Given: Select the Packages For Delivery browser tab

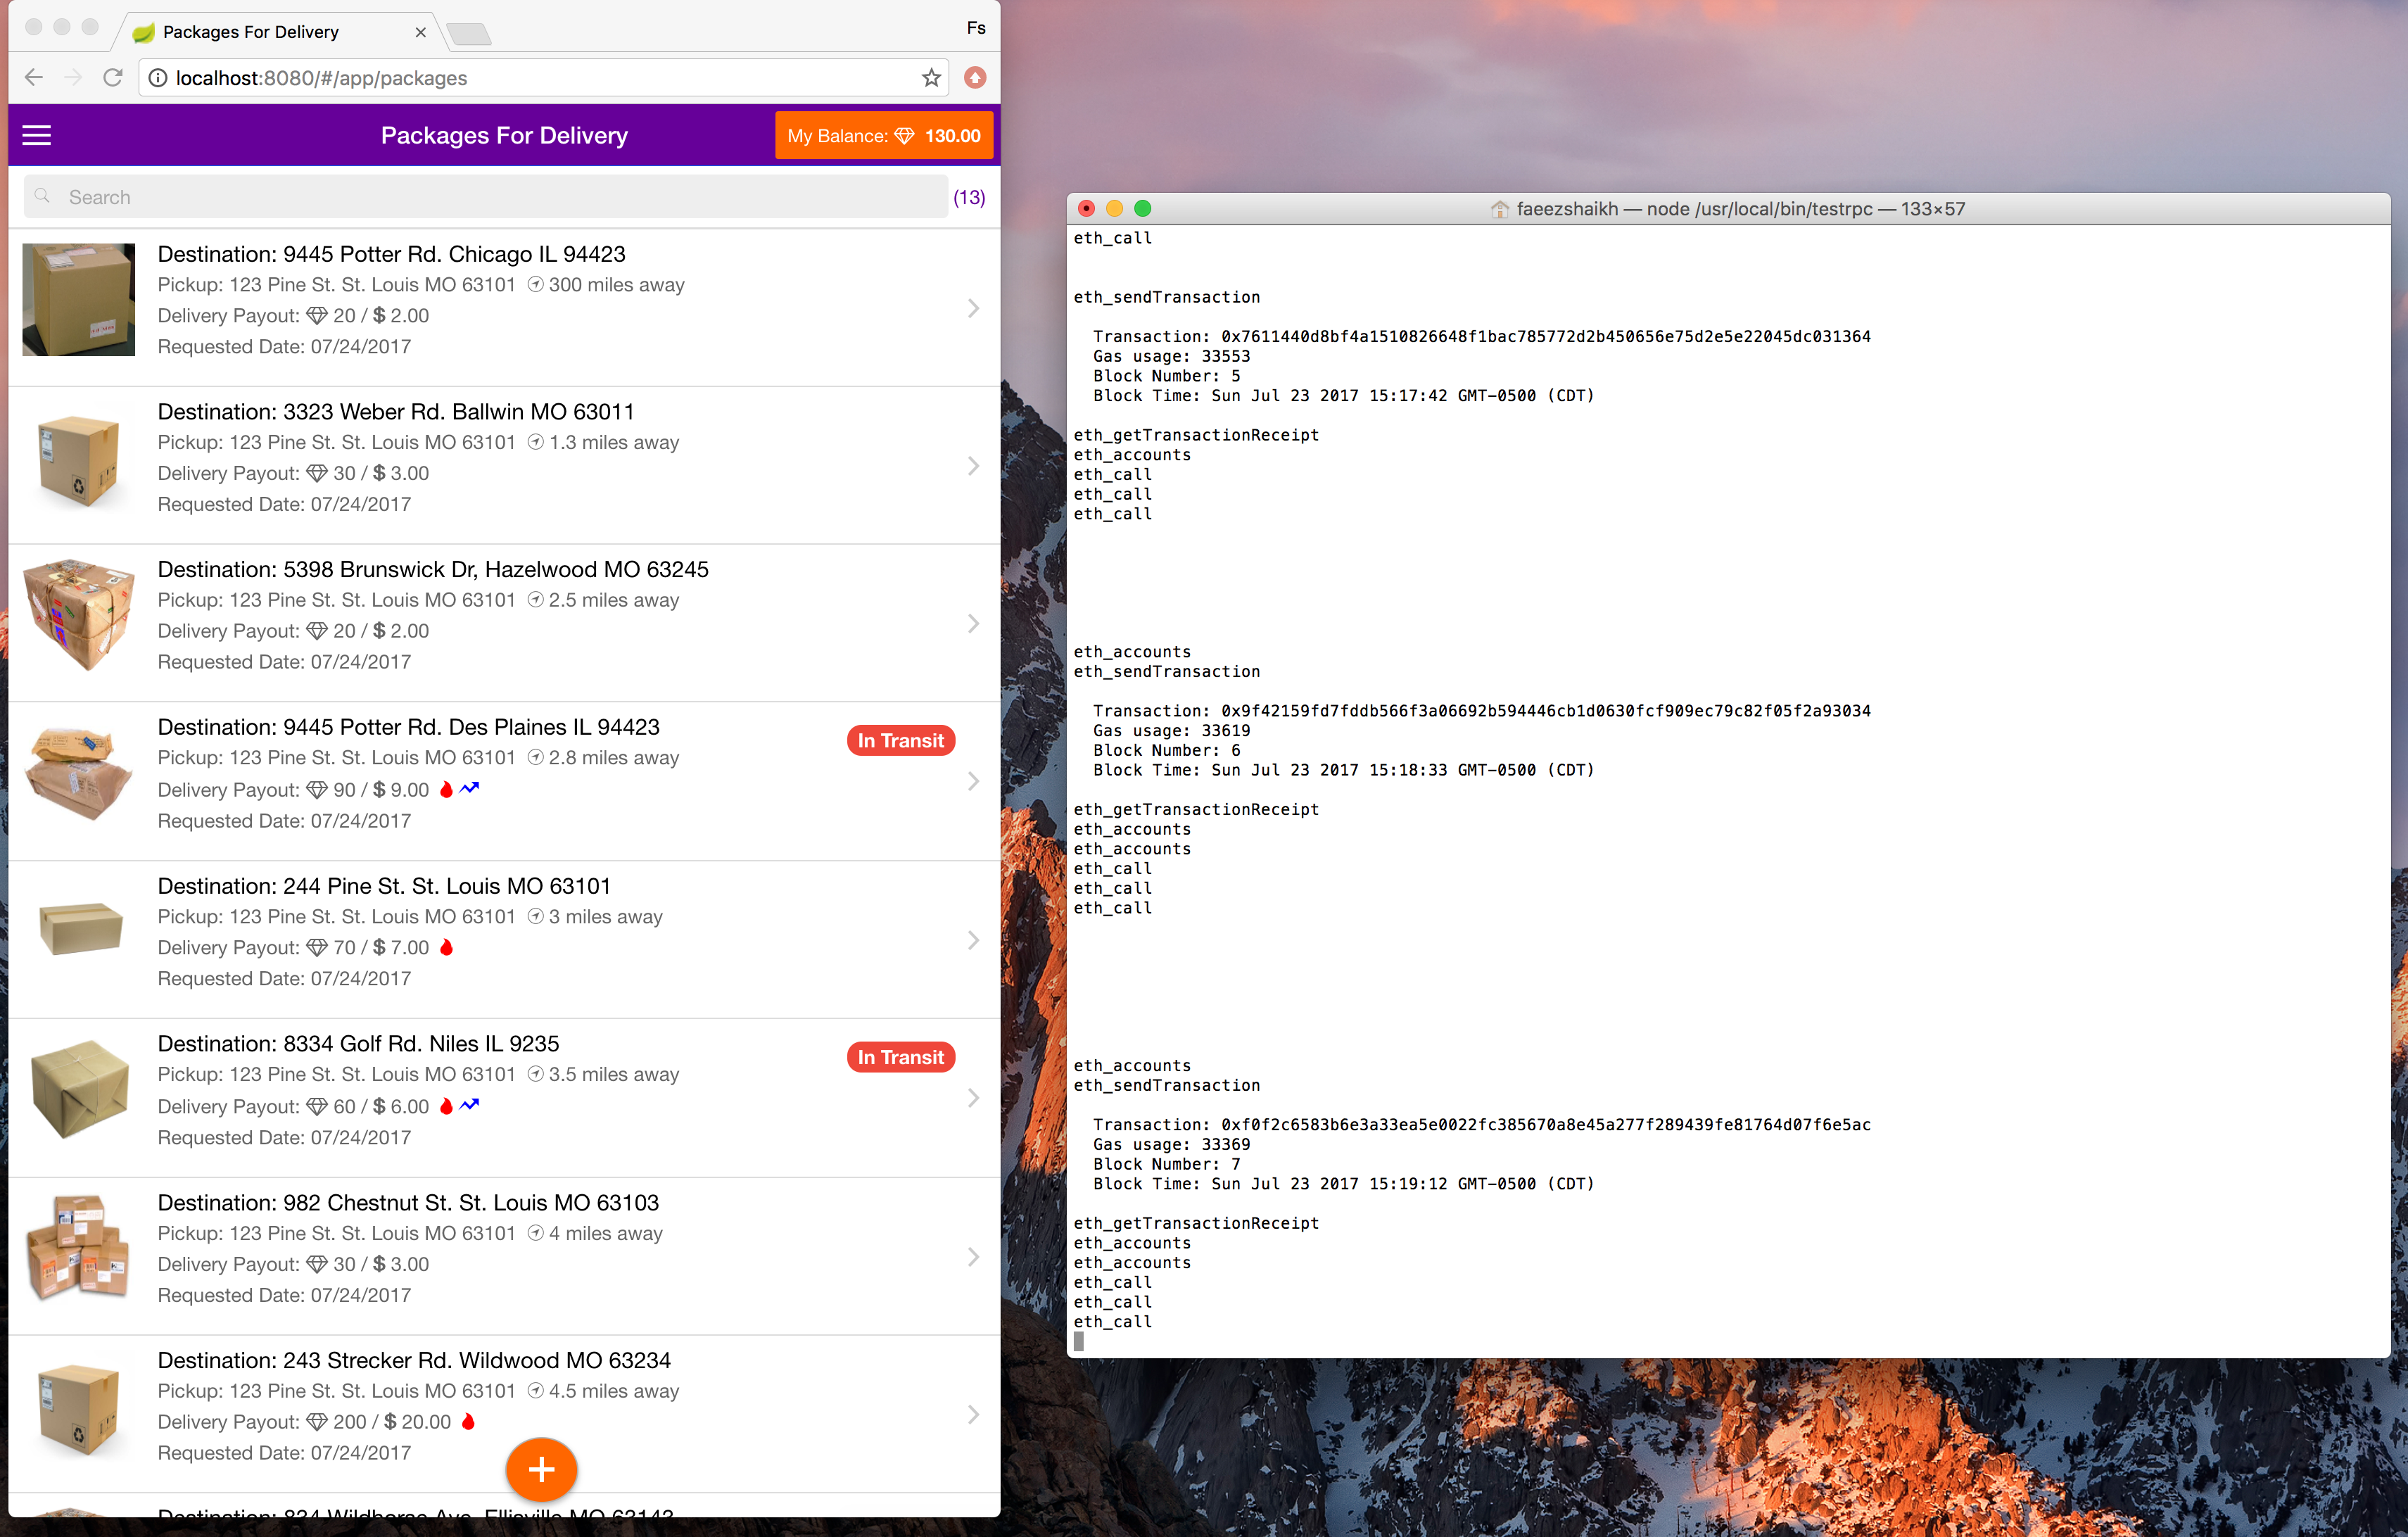Looking at the screenshot, I should pos(250,32).
